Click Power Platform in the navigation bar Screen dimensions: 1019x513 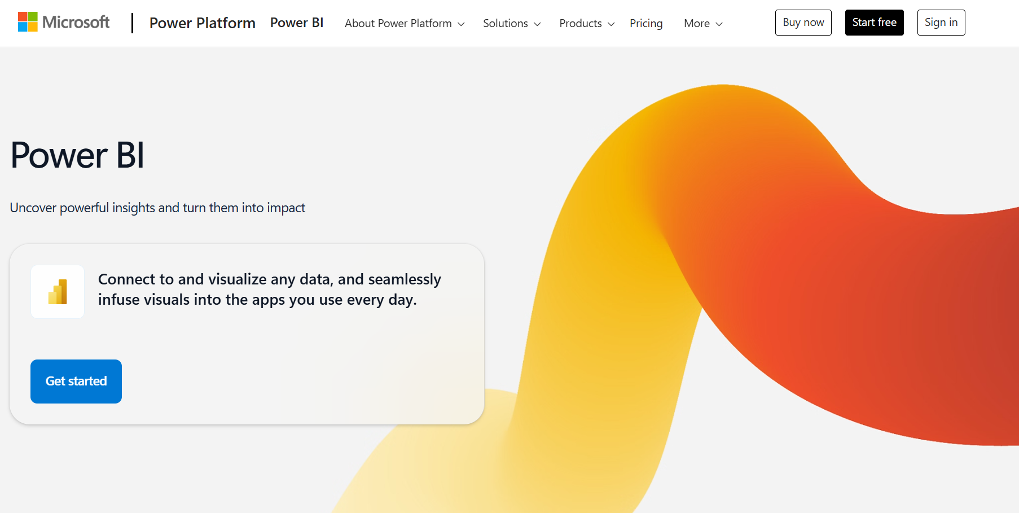click(x=202, y=23)
